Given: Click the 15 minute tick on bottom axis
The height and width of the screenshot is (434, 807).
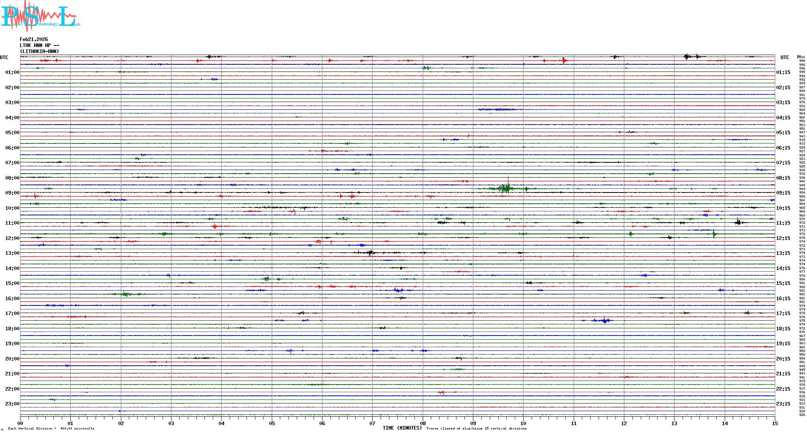Looking at the screenshot, I should point(774,424).
